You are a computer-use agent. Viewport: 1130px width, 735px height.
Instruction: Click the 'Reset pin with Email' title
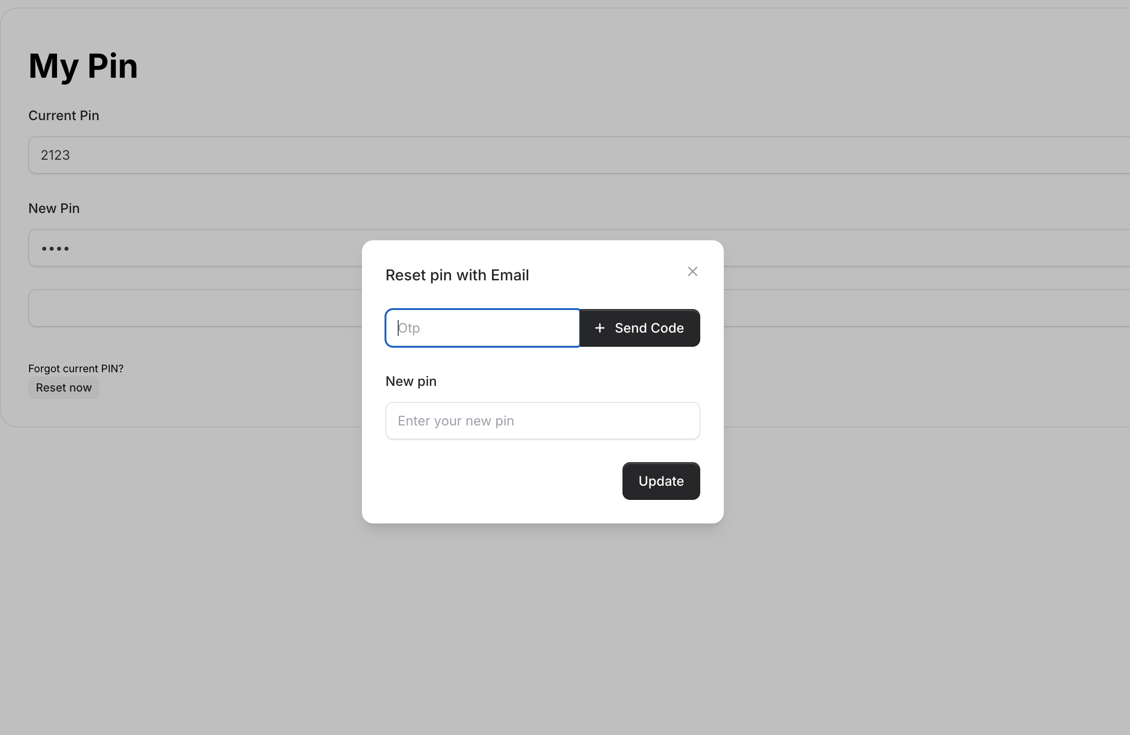click(457, 275)
